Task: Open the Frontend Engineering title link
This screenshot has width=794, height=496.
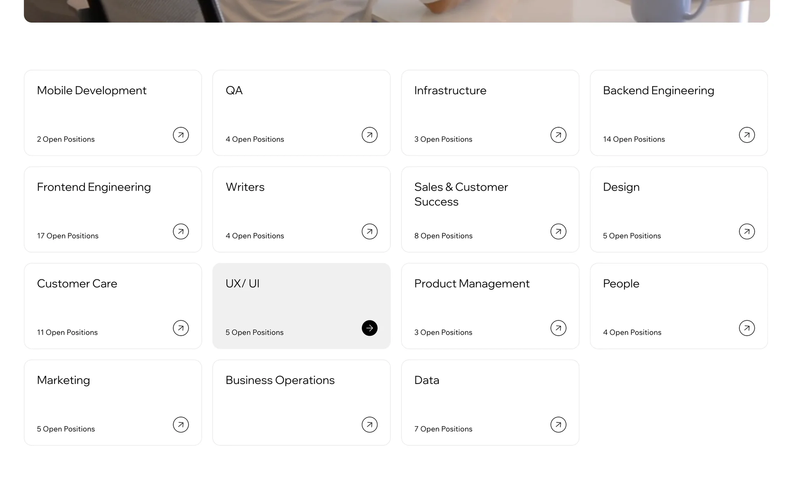Action: [94, 187]
